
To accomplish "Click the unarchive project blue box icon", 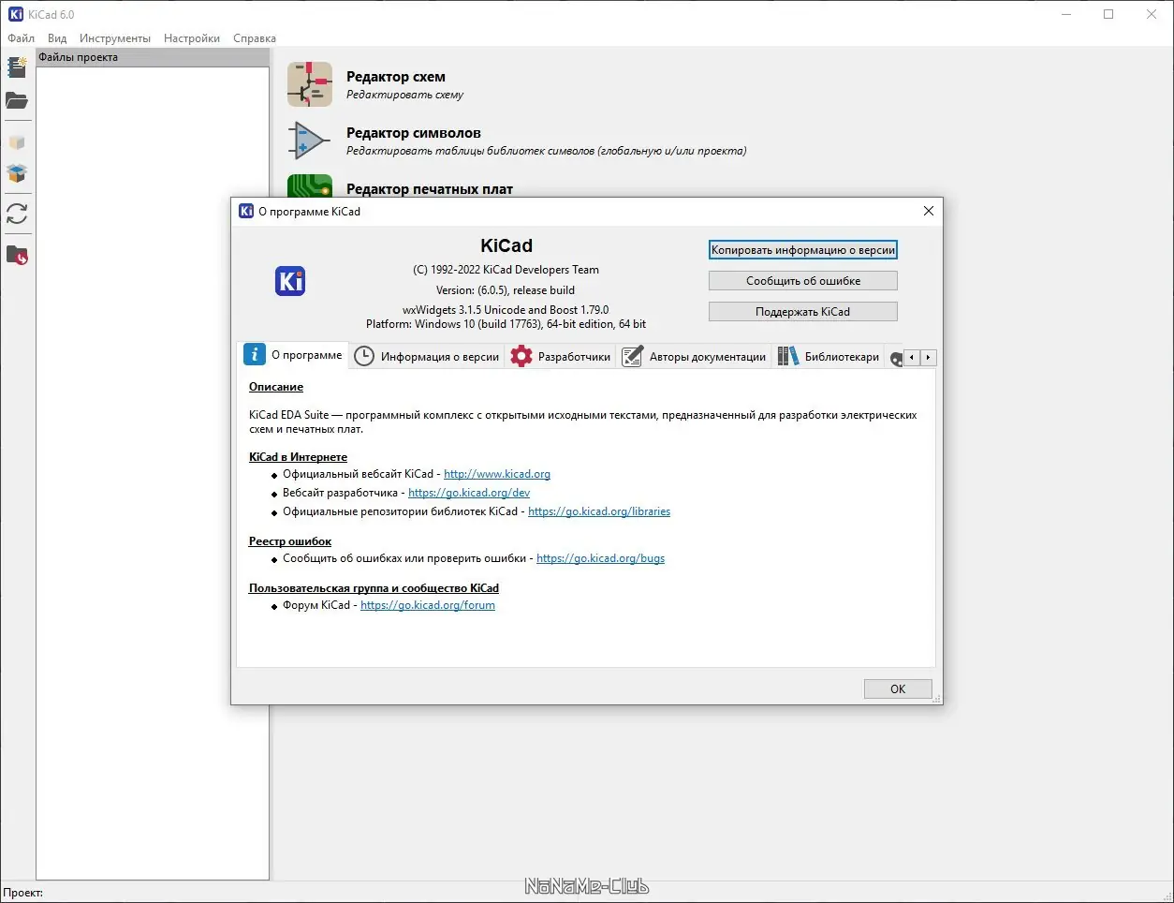I will pyautogui.click(x=17, y=173).
